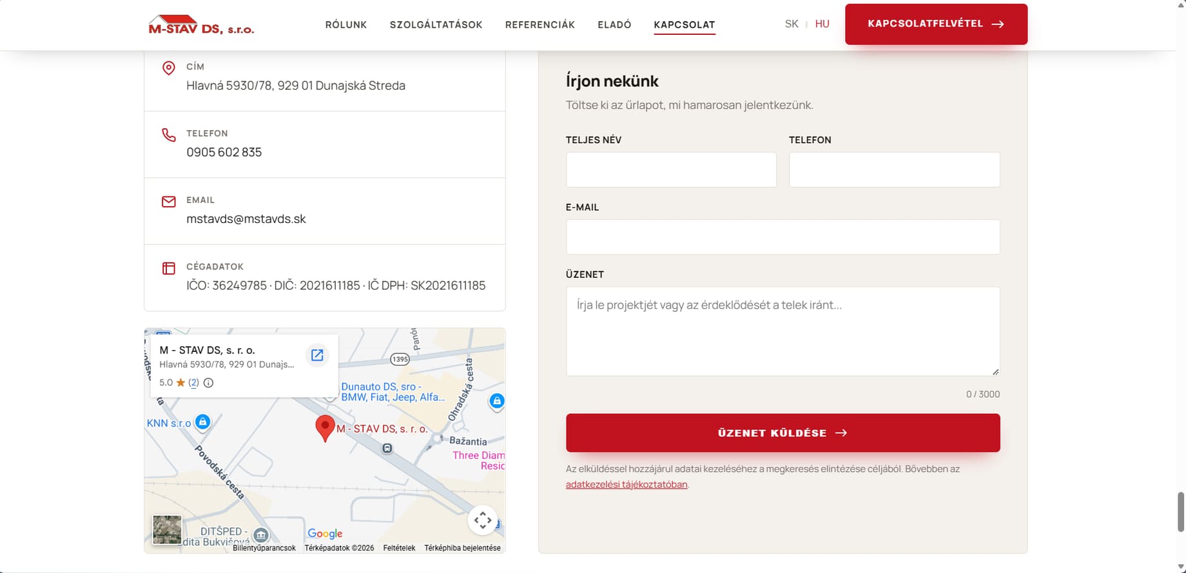This screenshot has height=573, width=1186.
Task: Click the info icon next to reviews
Action: (x=208, y=383)
